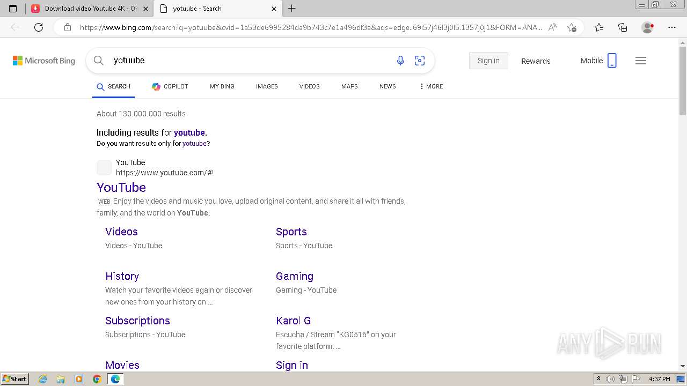Show hidden tray icons arrow
The width and height of the screenshot is (687, 386).
click(598, 379)
